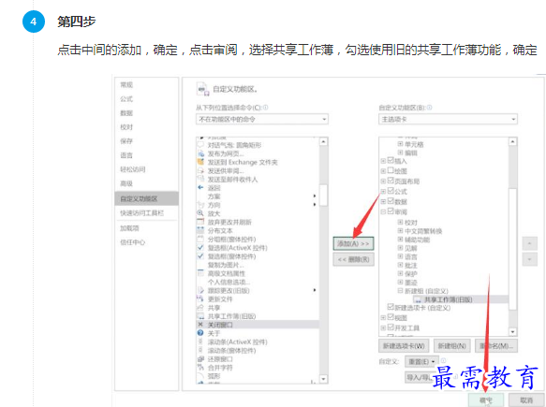Click the 返回 blue arrow icon
The image size is (546, 407).
(200, 187)
